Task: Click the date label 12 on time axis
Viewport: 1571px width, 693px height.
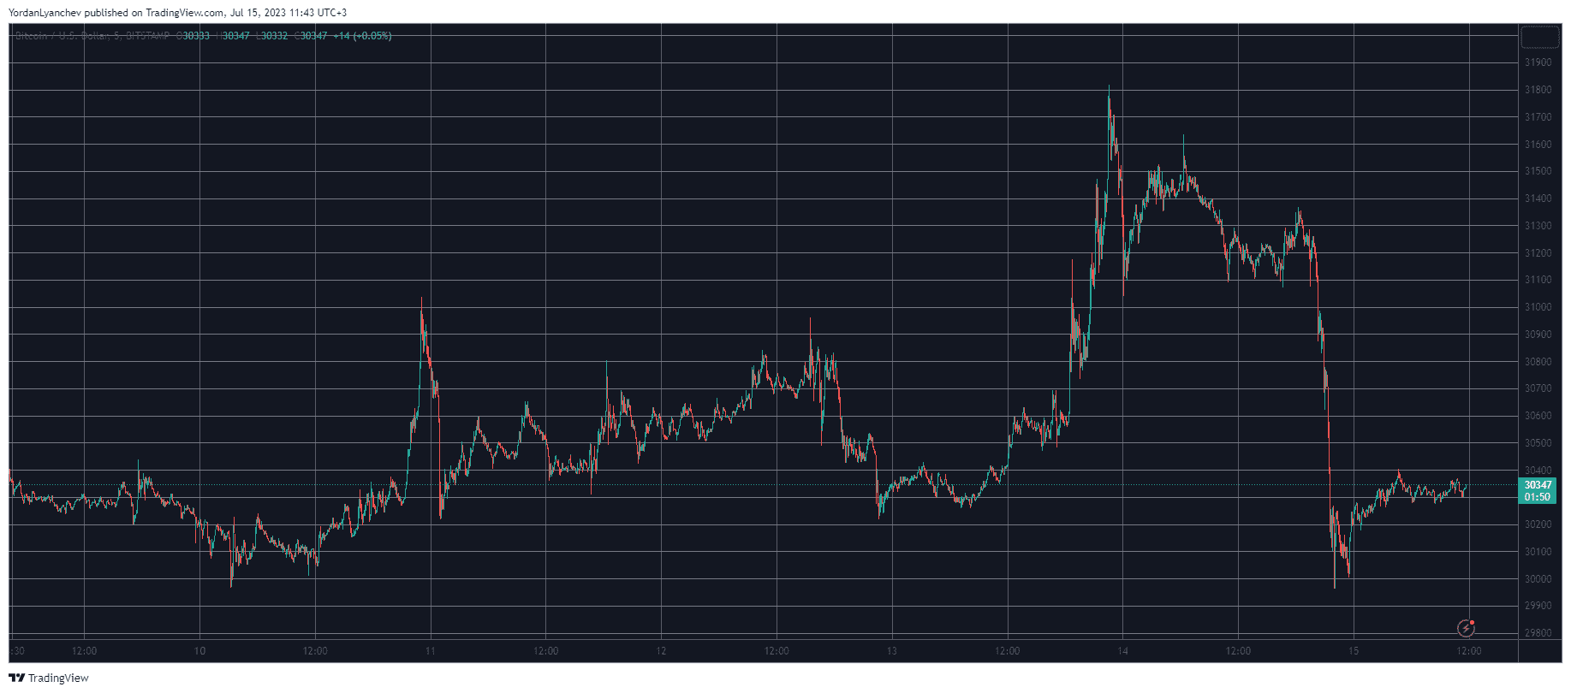Action: tap(661, 651)
